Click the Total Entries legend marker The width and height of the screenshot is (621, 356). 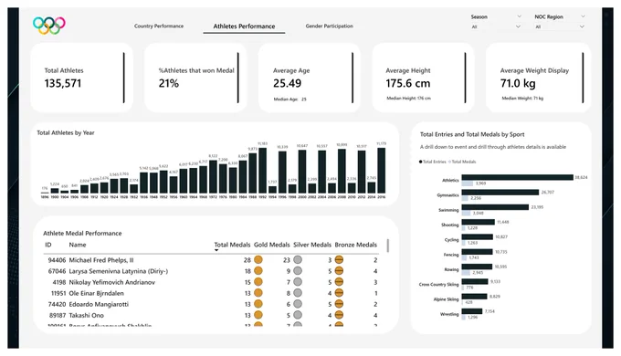[x=421, y=162]
